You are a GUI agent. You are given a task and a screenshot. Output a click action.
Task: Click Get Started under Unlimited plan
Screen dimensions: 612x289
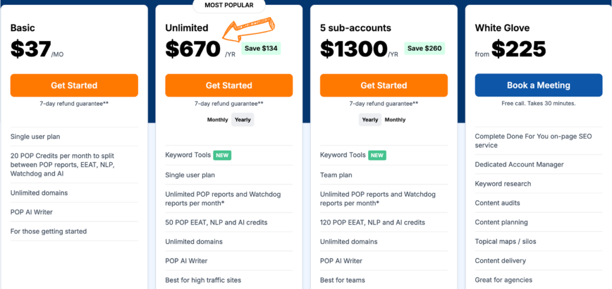(229, 85)
